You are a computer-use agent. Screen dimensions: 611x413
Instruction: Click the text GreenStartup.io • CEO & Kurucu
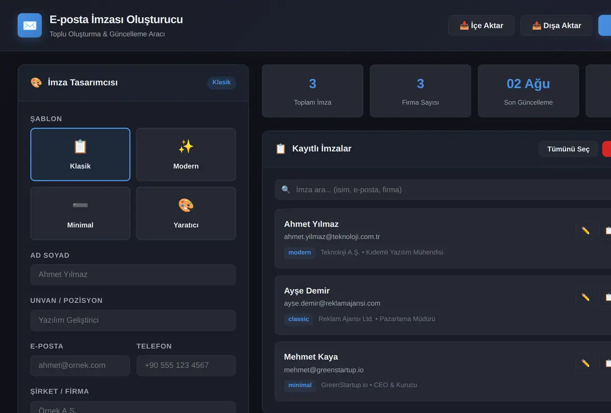pos(369,386)
